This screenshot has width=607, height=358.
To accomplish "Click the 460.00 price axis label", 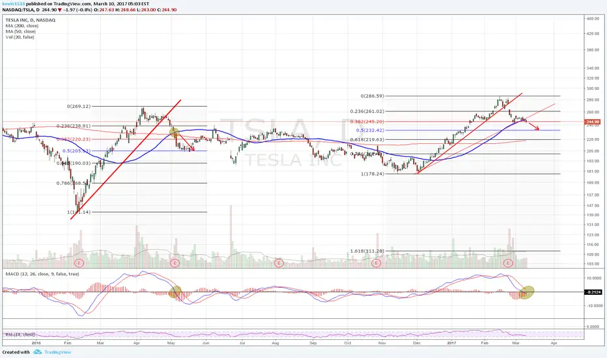I will [x=593, y=19].
